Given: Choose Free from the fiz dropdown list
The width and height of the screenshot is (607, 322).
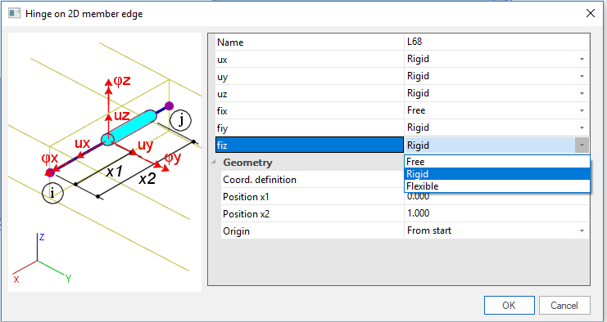Looking at the screenshot, I should coord(497,162).
